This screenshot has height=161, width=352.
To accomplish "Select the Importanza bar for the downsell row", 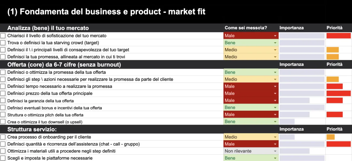I will [287, 122].
